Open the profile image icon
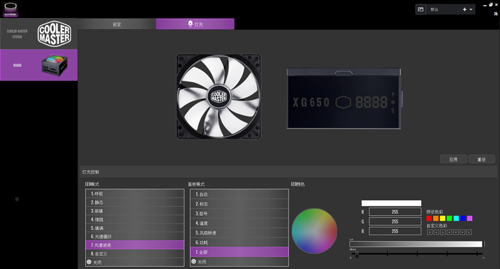Screen dimensions: 500x269 click(x=421, y=9)
